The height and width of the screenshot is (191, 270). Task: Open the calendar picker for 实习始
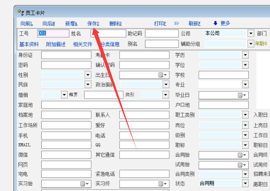pyautogui.click(x=84, y=184)
